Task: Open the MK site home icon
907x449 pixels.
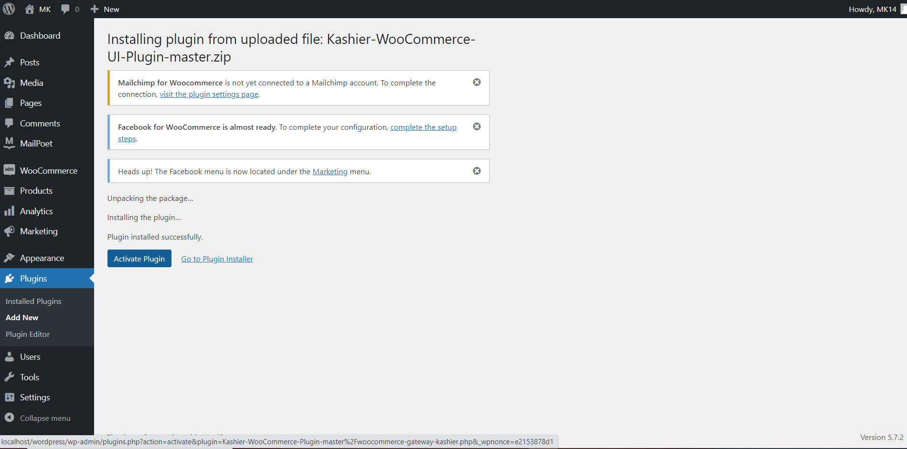Action: coord(30,9)
